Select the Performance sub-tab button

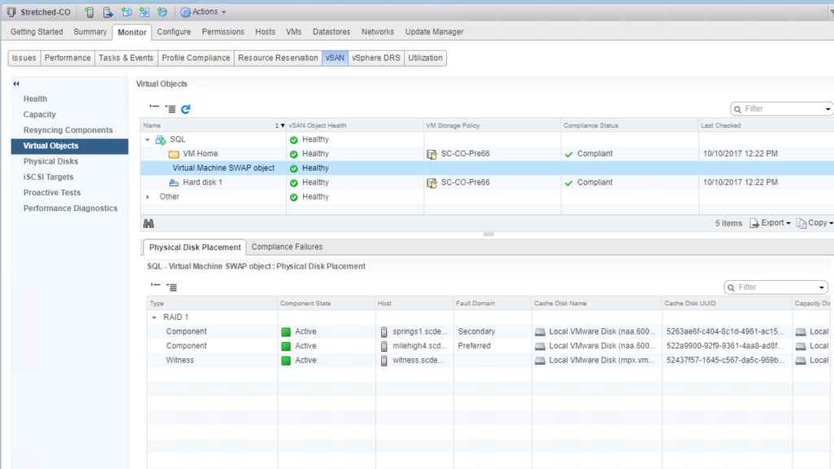68,58
